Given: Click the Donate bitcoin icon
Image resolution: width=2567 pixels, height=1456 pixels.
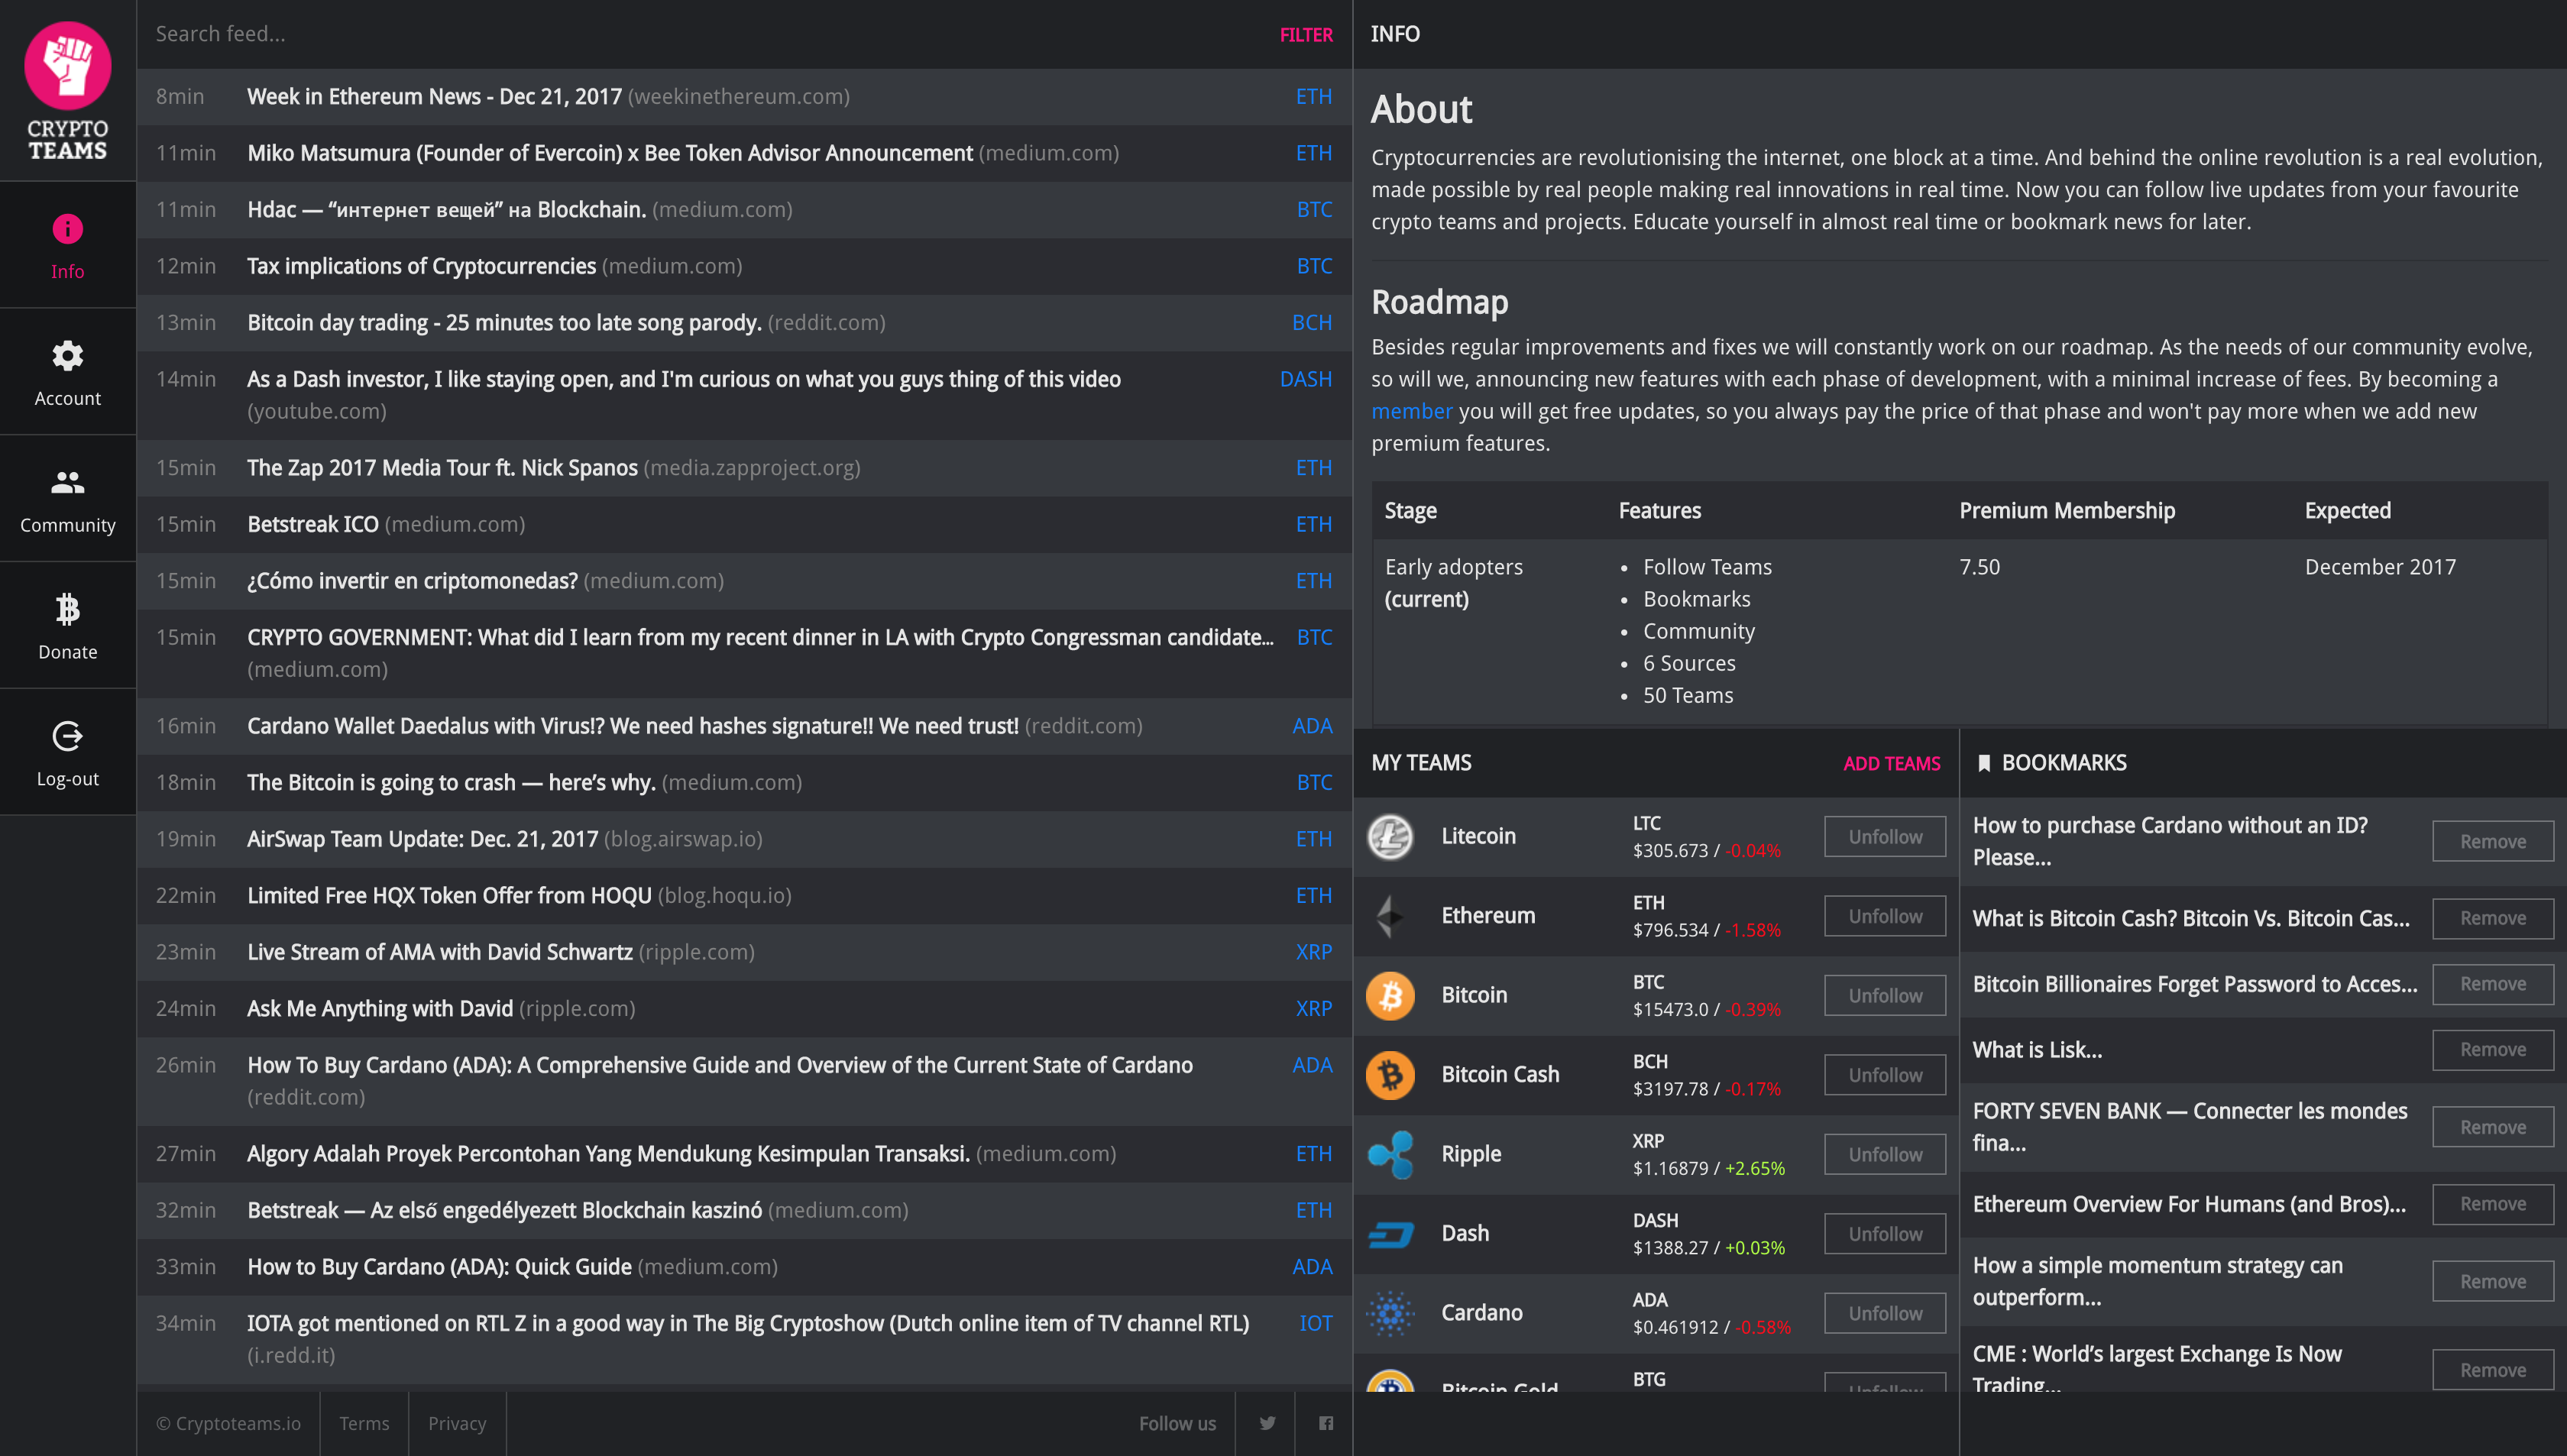Looking at the screenshot, I should point(67,610).
